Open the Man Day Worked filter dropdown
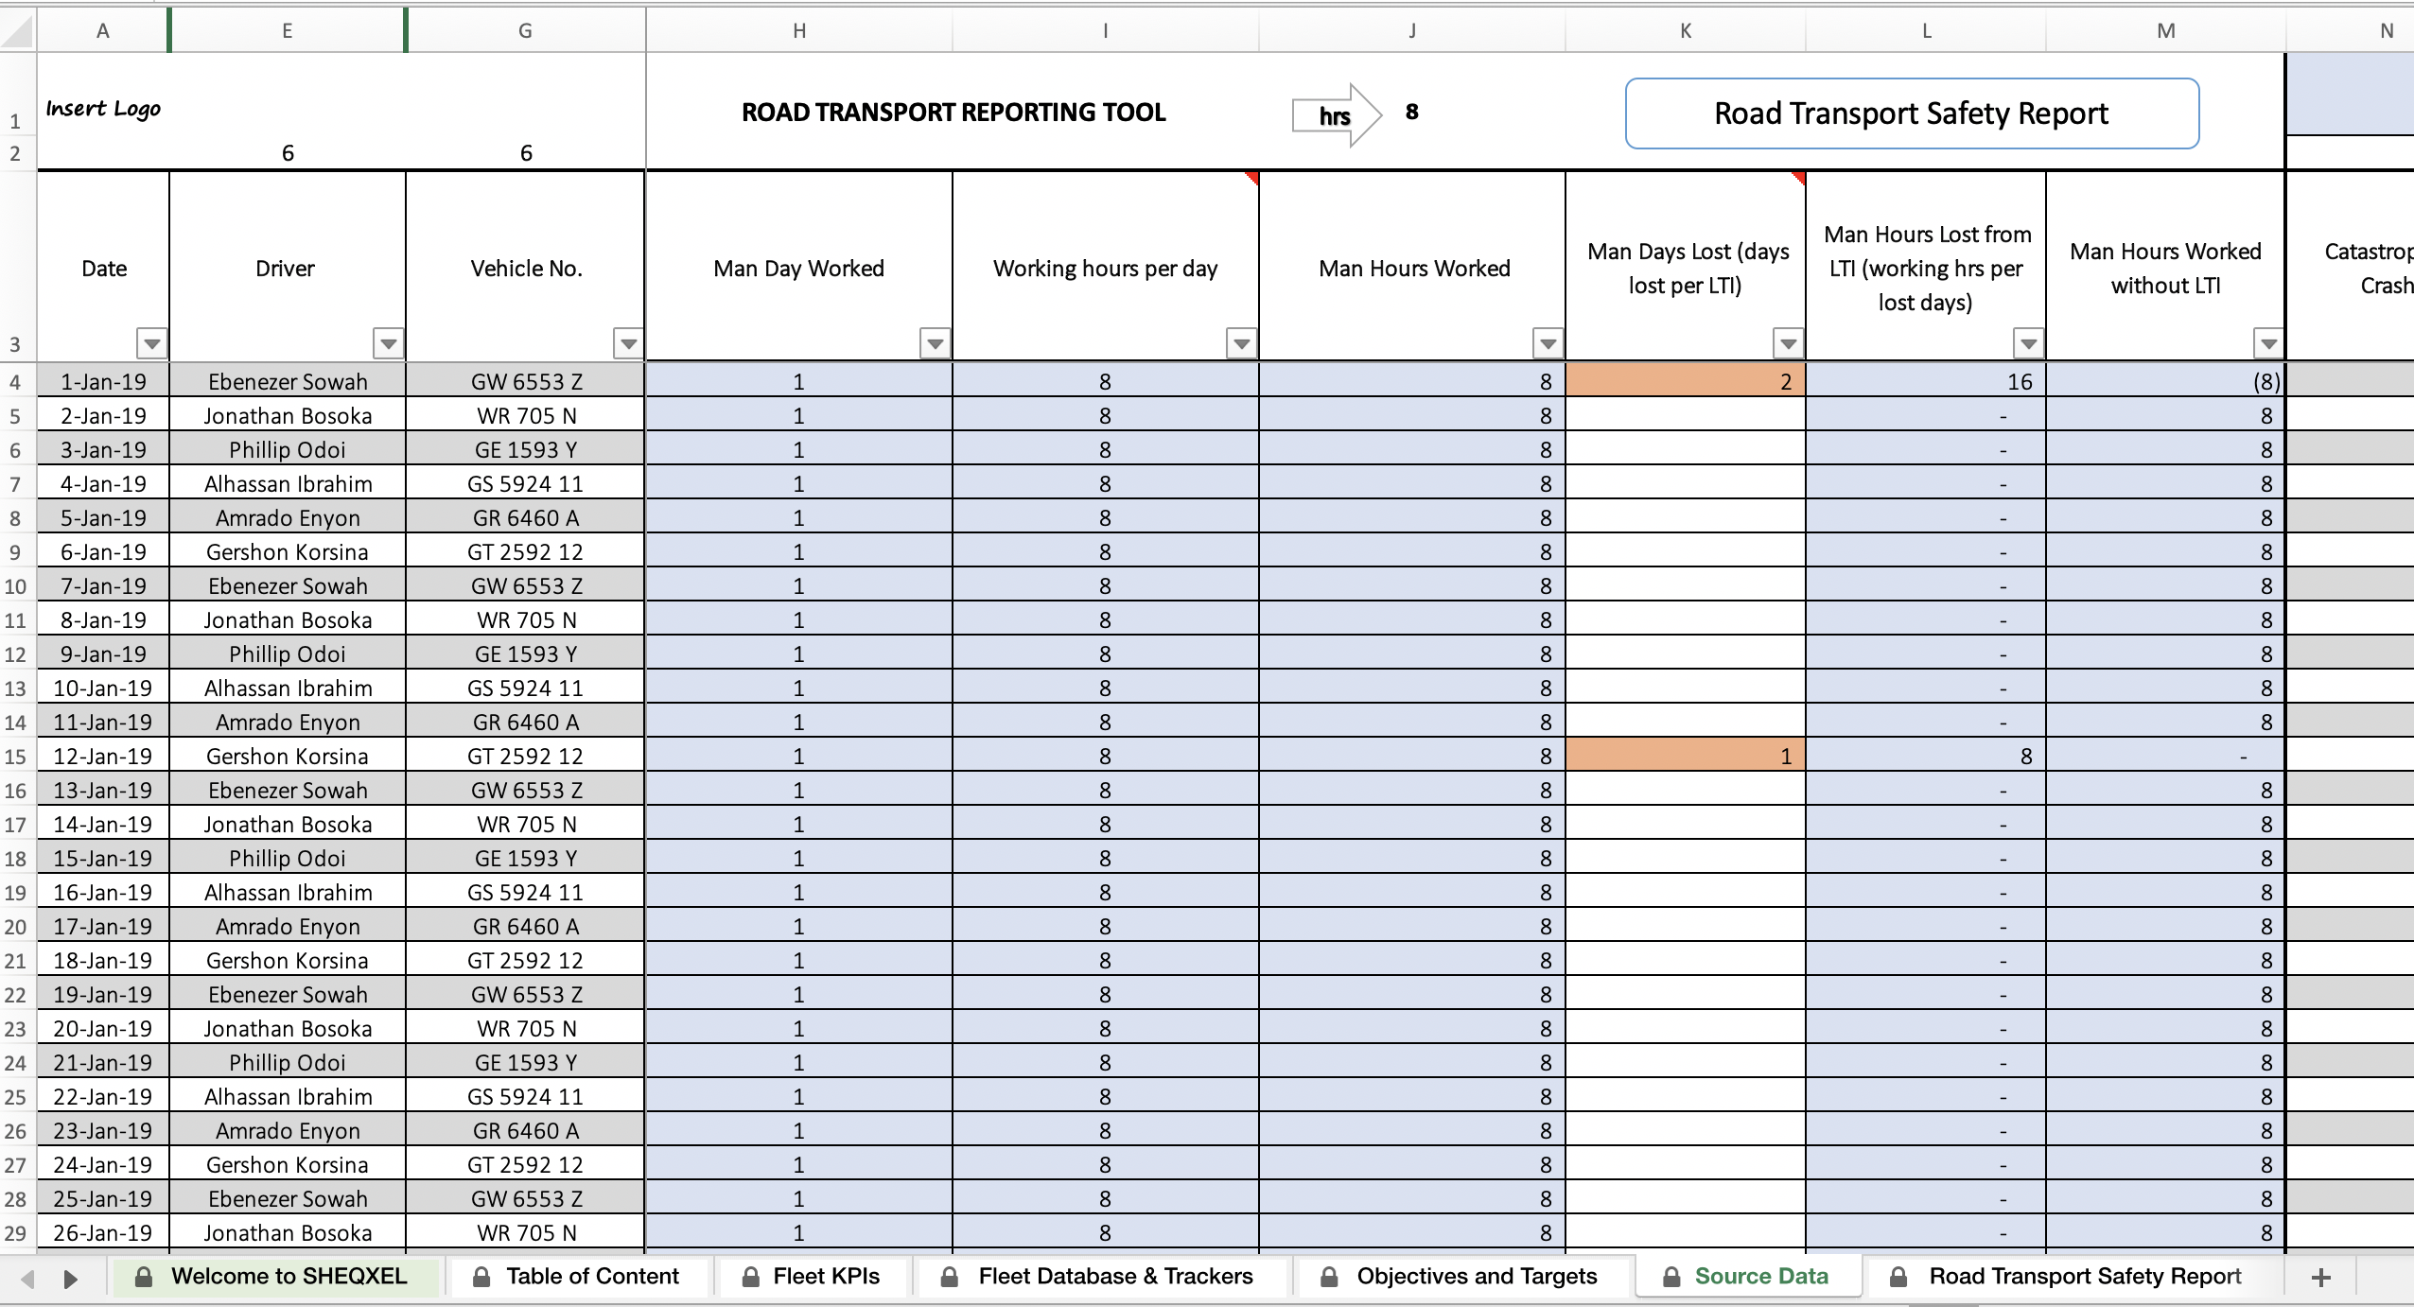The image size is (2414, 1307). (936, 343)
